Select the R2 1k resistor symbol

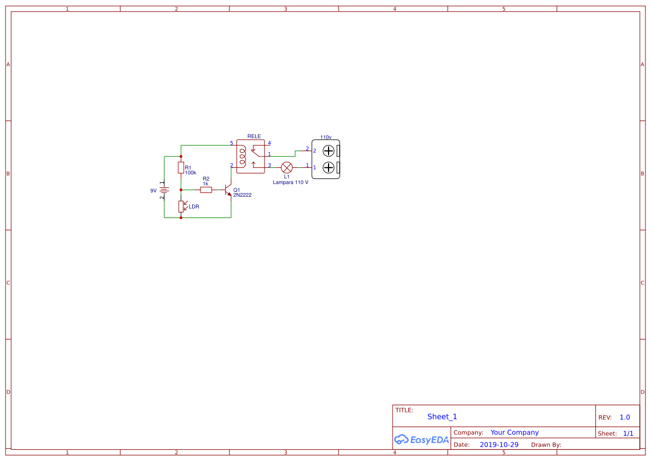(206, 190)
